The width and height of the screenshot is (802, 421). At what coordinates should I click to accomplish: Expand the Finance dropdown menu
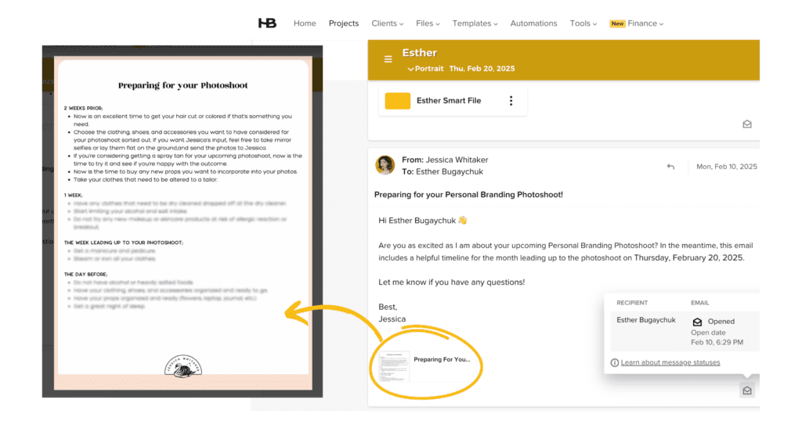[x=645, y=23]
